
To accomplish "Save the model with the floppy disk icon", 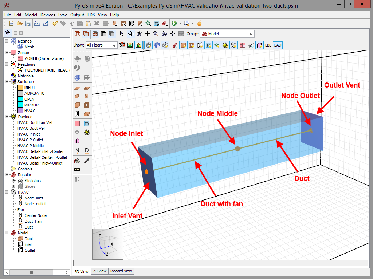I will [28, 23].
